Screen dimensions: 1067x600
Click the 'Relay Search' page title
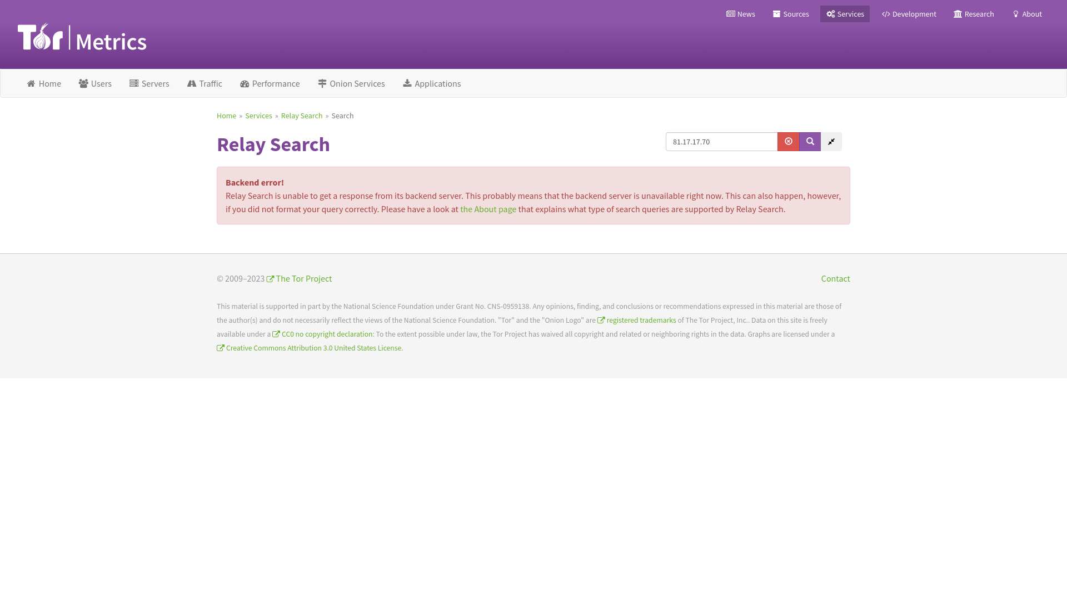click(x=273, y=144)
